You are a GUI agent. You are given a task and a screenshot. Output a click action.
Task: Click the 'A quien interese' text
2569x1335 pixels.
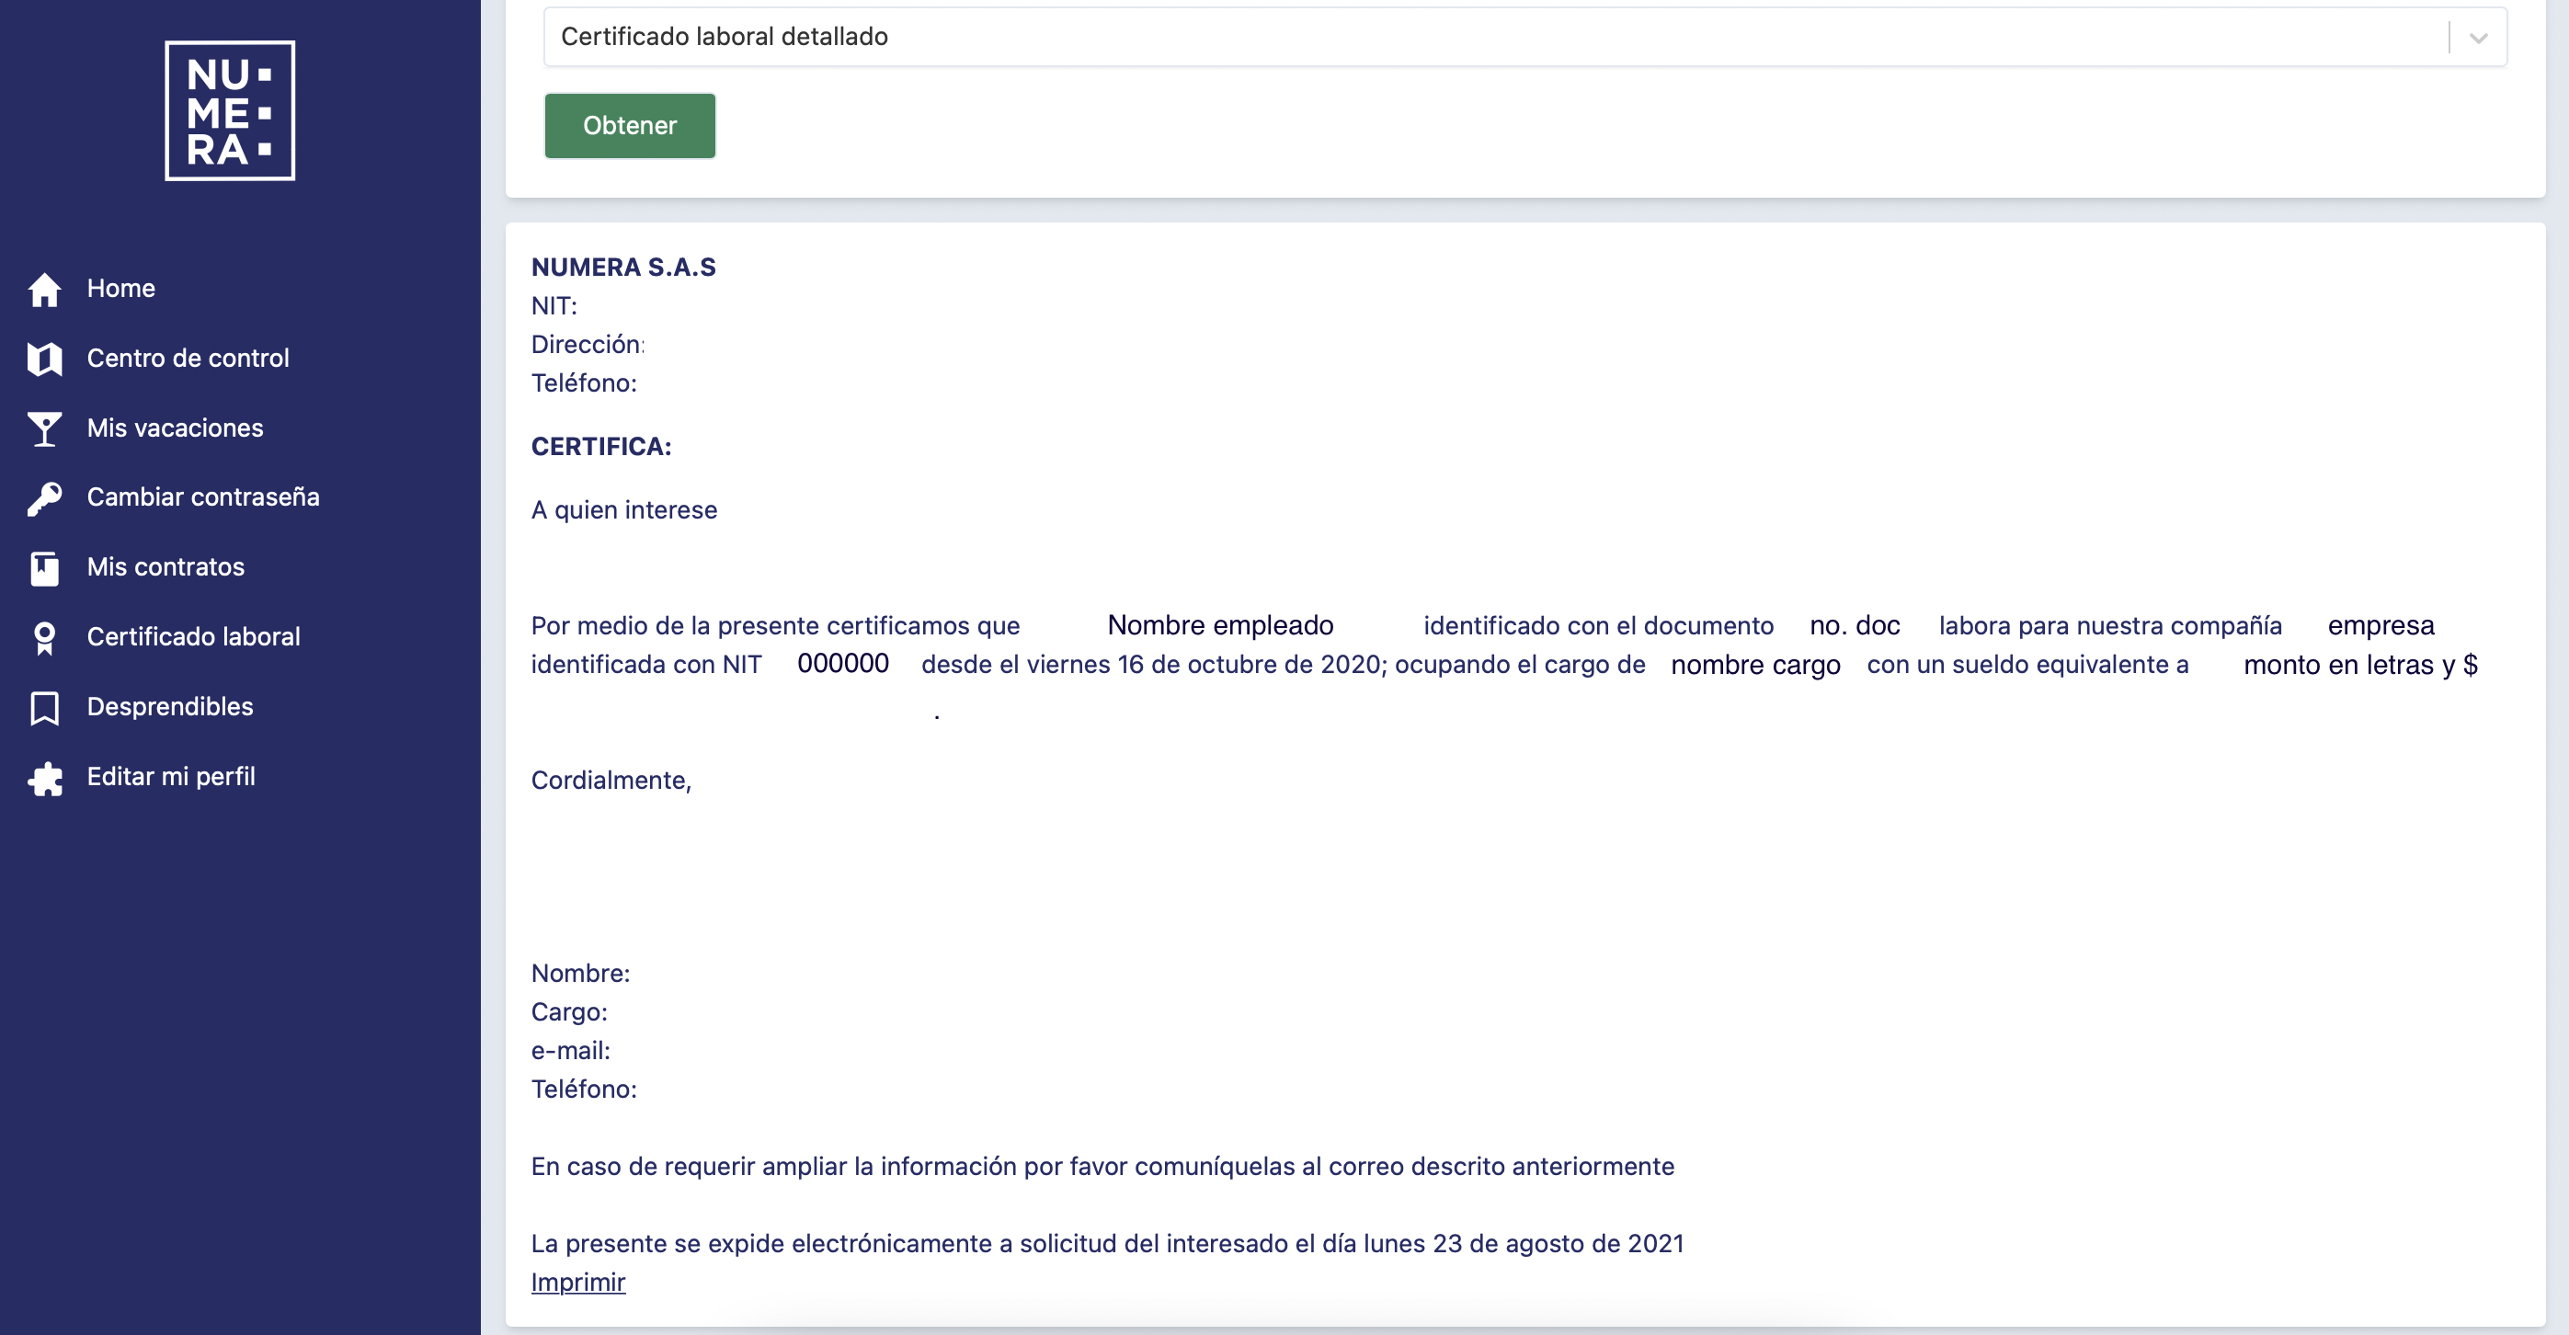[x=623, y=509]
